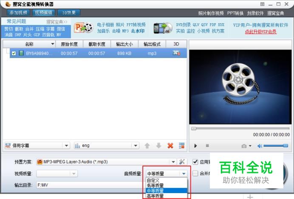Stop the preview playback
The height and width of the screenshot is (199, 294).
click(207, 145)
